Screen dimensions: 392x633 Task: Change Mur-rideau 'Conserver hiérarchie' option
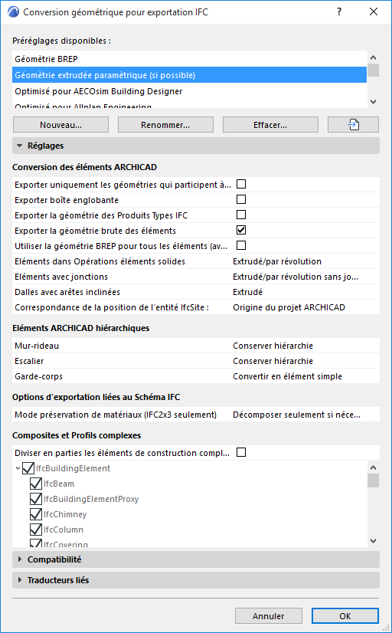coord(273,346)
